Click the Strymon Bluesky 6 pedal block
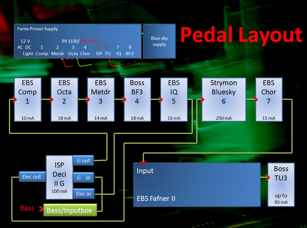Viewport: 307px width, 228px height. pos(224,100)
